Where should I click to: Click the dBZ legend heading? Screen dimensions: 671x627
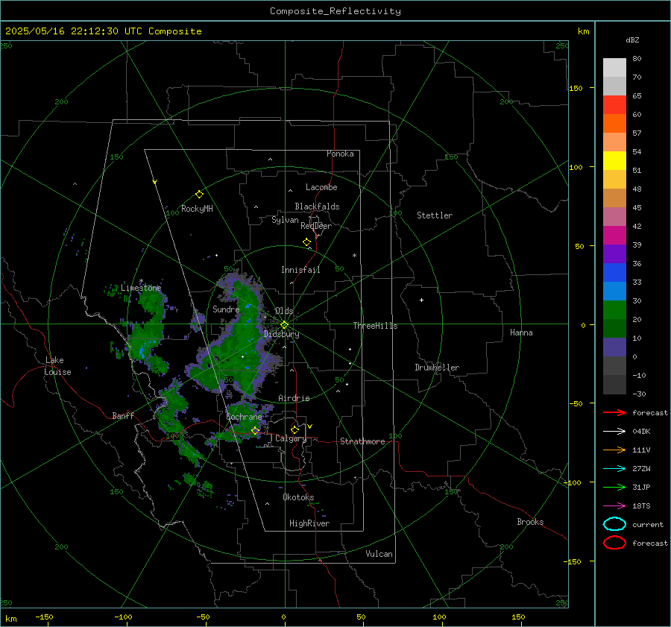click(x=632, y=40)
